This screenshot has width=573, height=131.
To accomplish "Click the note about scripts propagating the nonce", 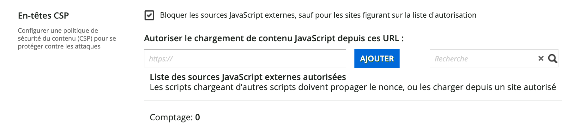I will [353, 87].
